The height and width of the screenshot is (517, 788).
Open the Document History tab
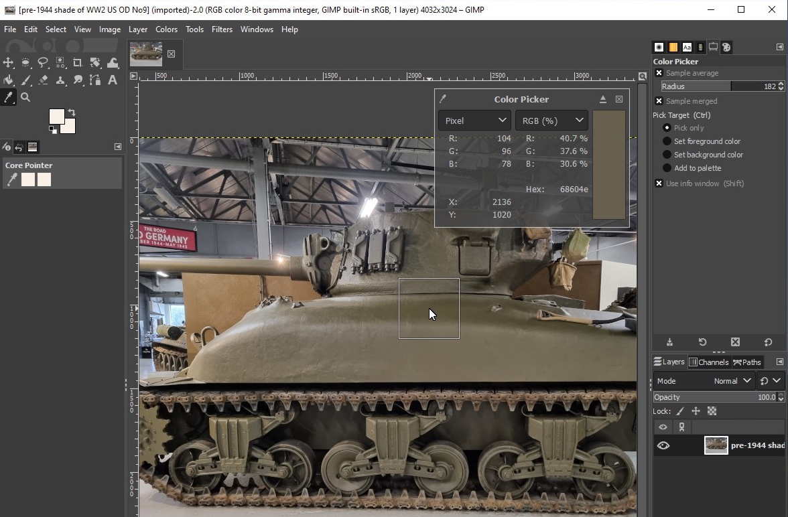pyautogui.click(x=700, y=48)
